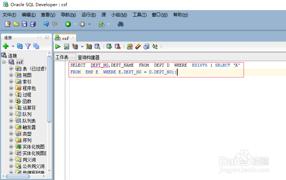
Task: Expand the 视图 node
Action: pyautogui.click(x=11, y=75)
